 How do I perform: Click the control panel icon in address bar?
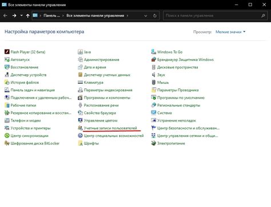[x=35, y=15]
